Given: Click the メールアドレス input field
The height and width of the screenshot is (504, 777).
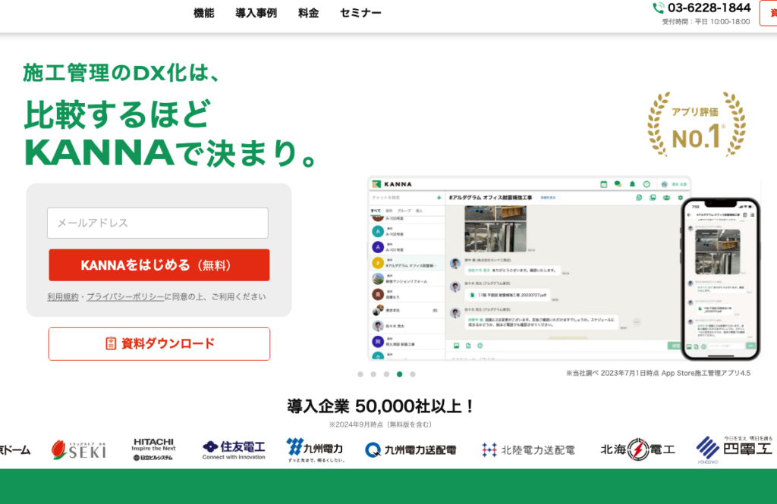Looking at the screenshot, I should [x=158, y=223].
